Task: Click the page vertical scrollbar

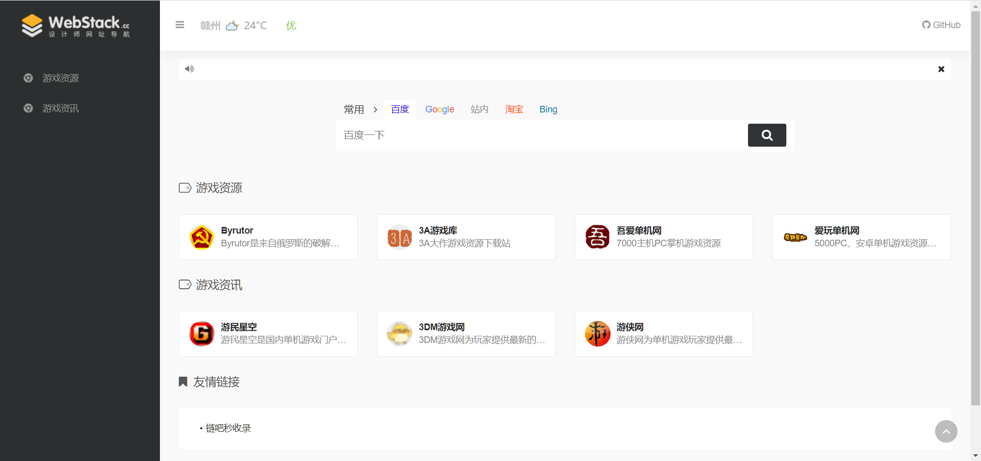Action: click(x=975, y=209)
